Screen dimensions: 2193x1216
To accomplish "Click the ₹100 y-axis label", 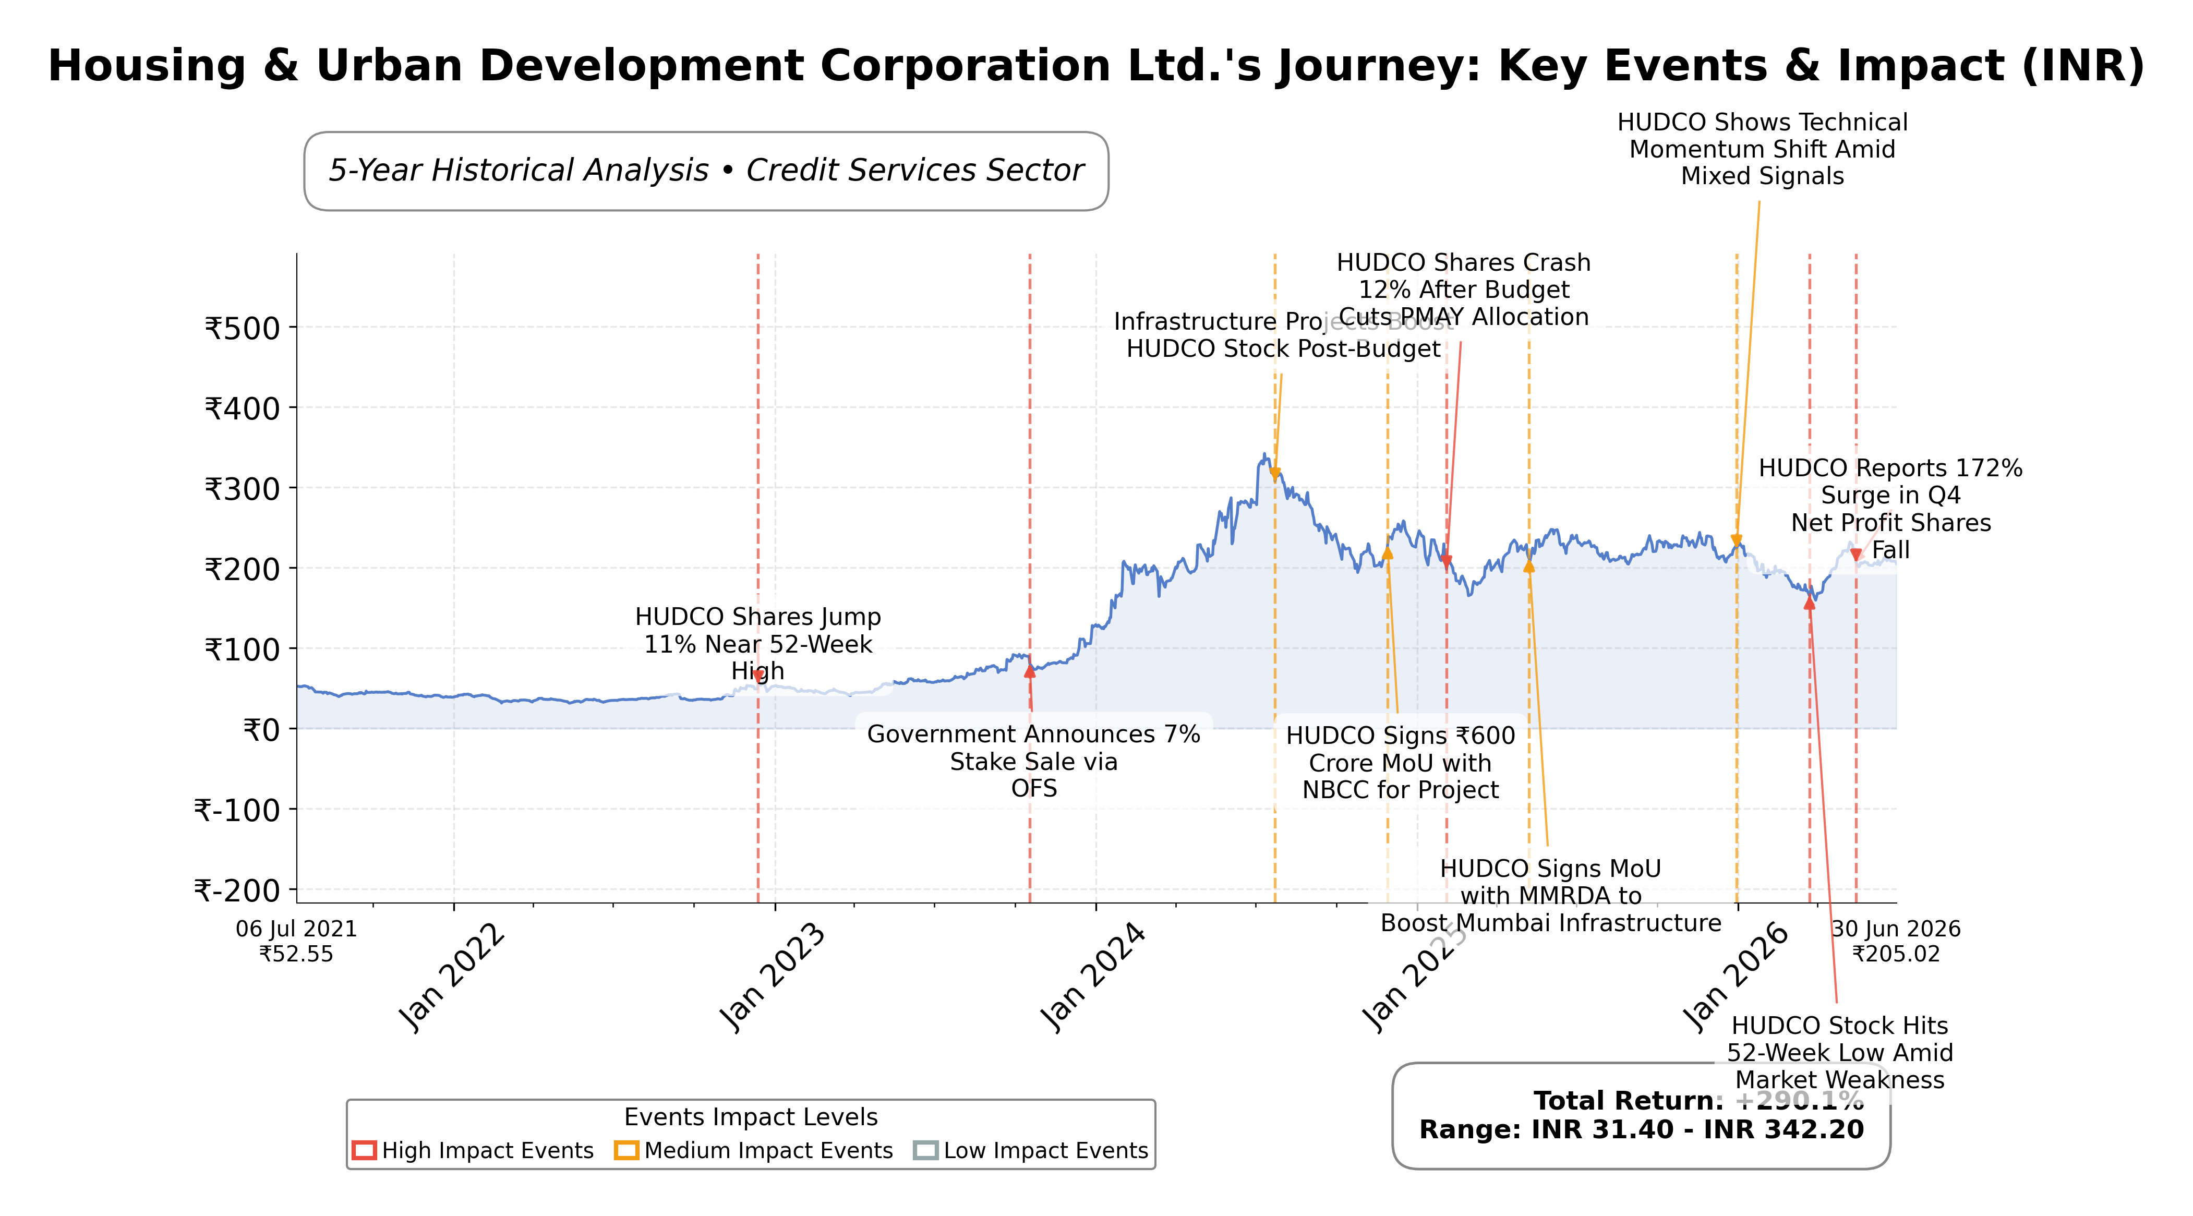I will point(242,649).
